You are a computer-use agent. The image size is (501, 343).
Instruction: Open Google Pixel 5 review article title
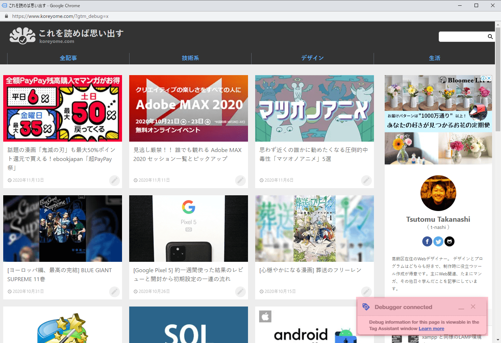(x=188, y=274)
